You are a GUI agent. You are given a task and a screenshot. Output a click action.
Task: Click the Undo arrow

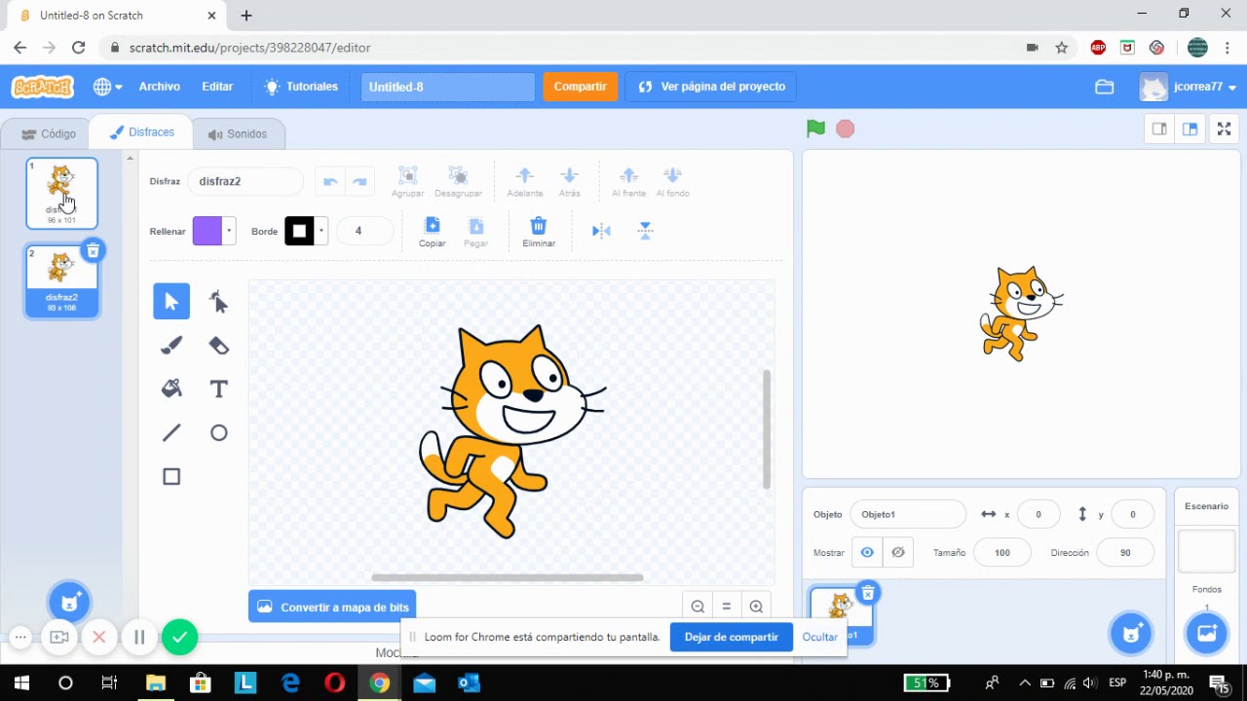pyautogui.click(x=330, y=181)
